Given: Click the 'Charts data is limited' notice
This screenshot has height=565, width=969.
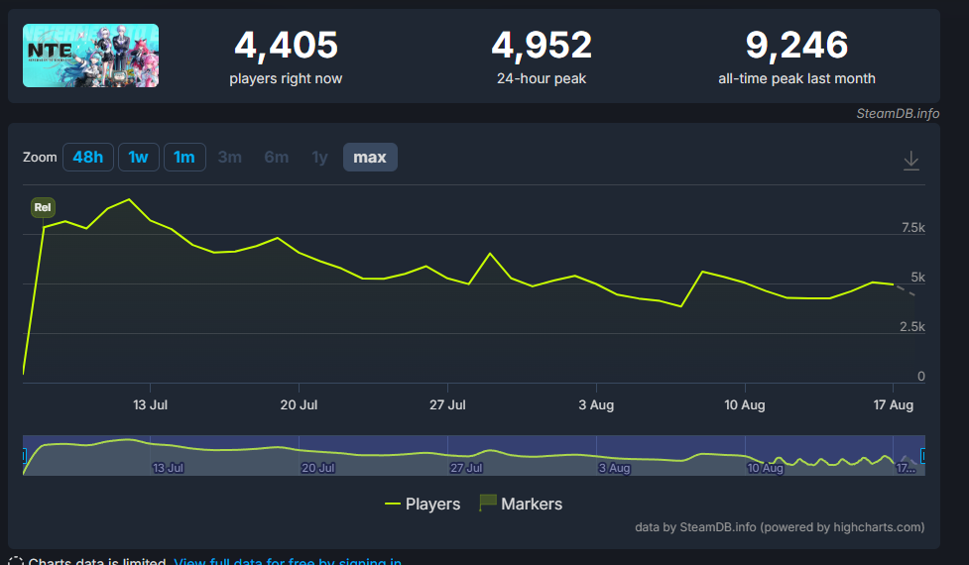Looking at the screenshot, I should (97, 561).
